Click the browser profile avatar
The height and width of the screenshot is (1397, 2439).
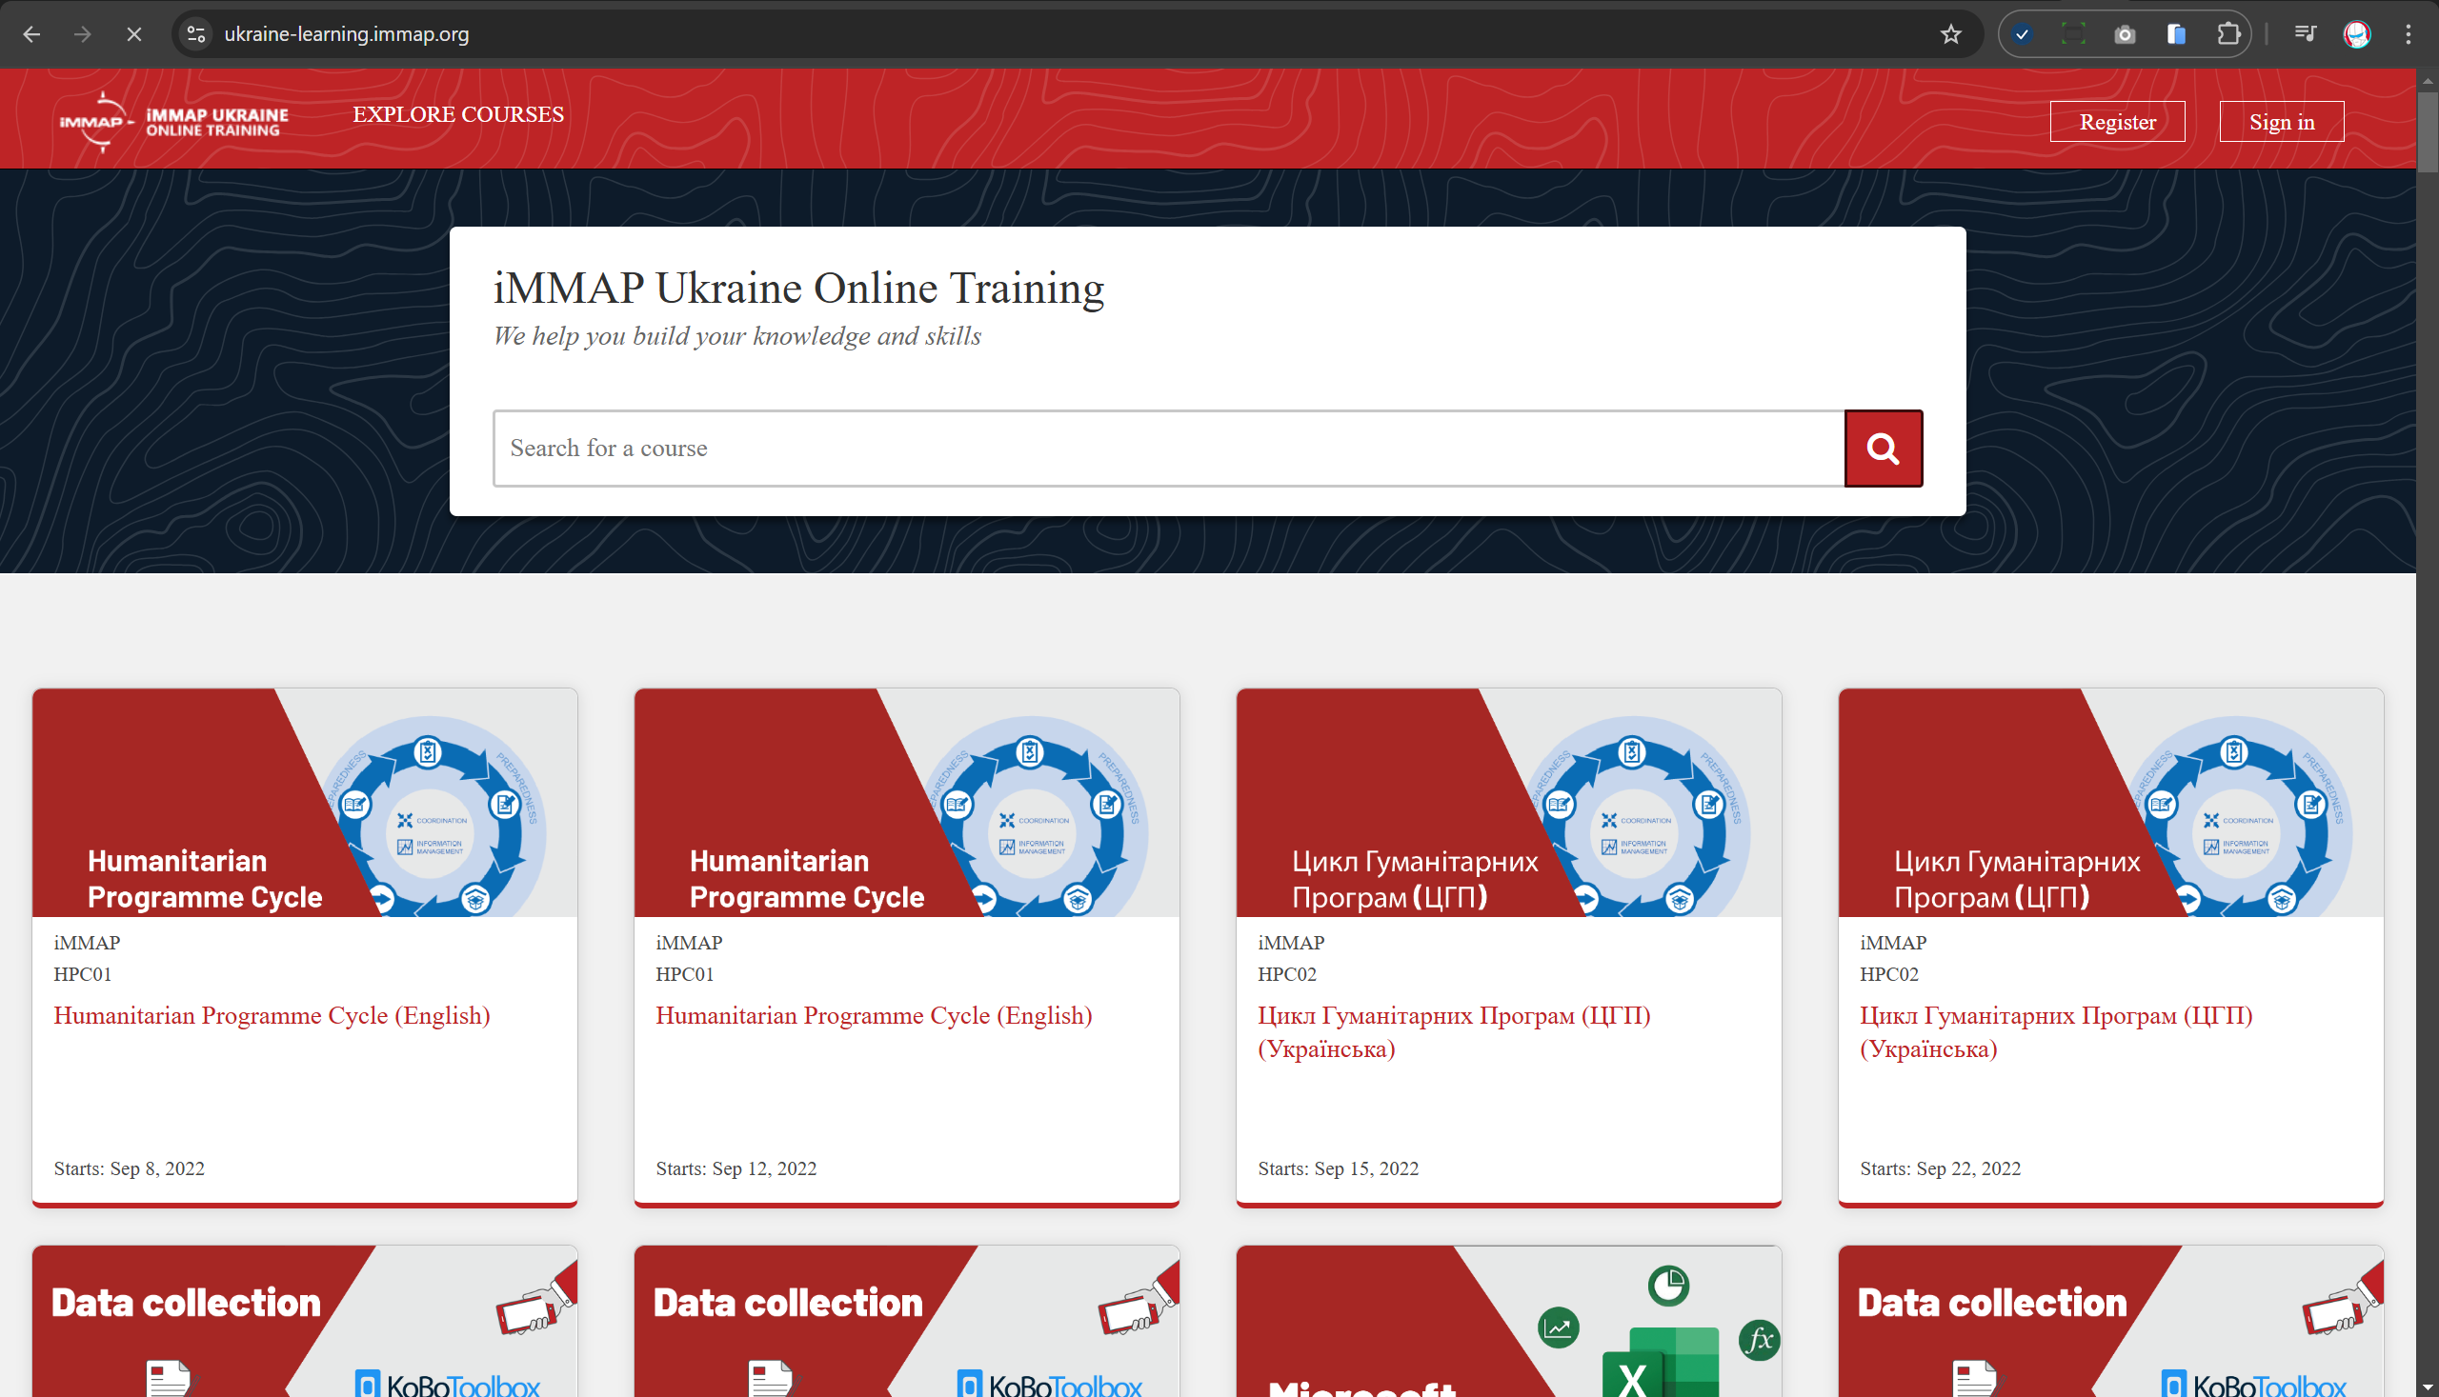(2358, 33)
